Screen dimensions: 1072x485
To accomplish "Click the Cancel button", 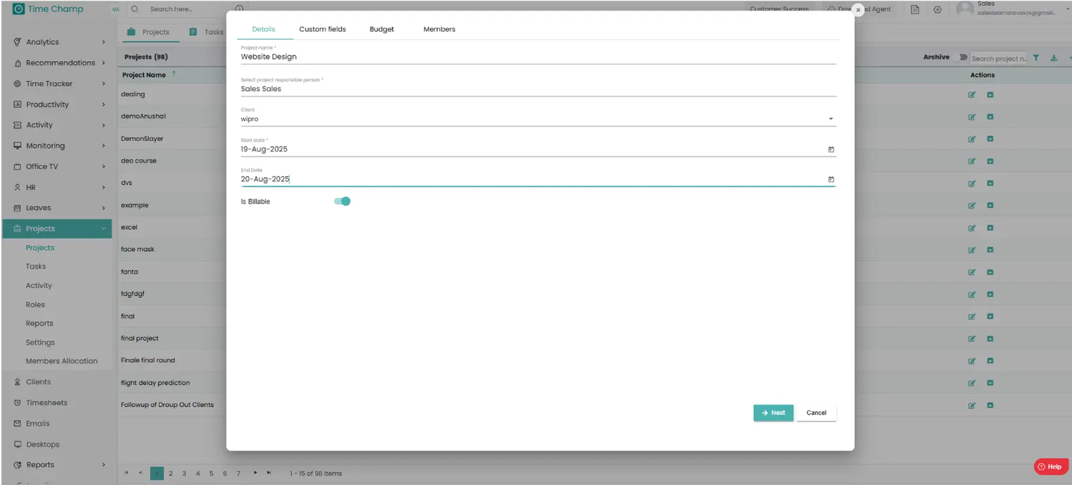I will pos(816,412).
